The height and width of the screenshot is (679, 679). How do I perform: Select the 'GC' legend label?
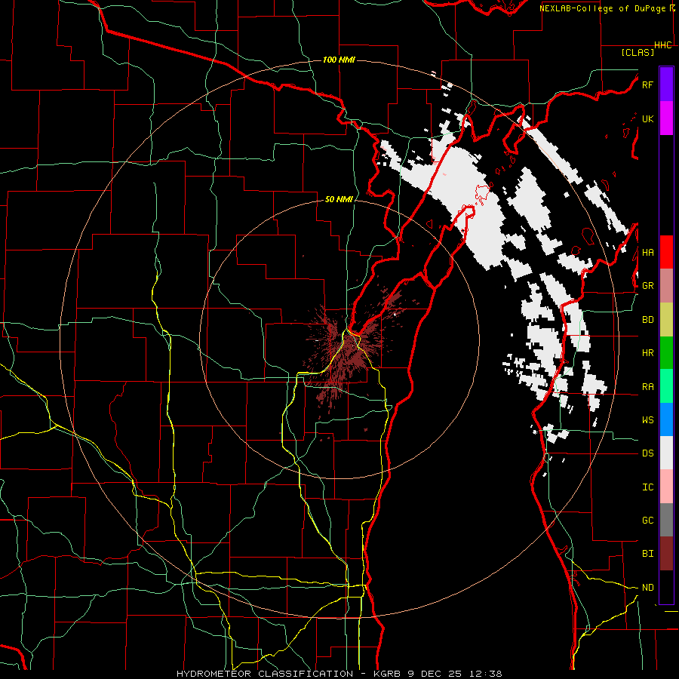[x=647, y=521]
